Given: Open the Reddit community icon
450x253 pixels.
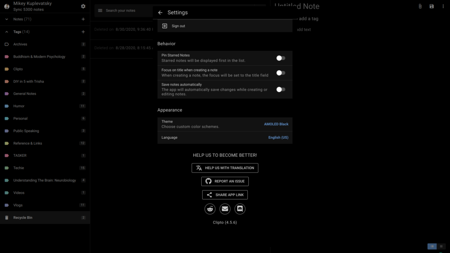Looking at the screenshot, I should tap(210, 209).
